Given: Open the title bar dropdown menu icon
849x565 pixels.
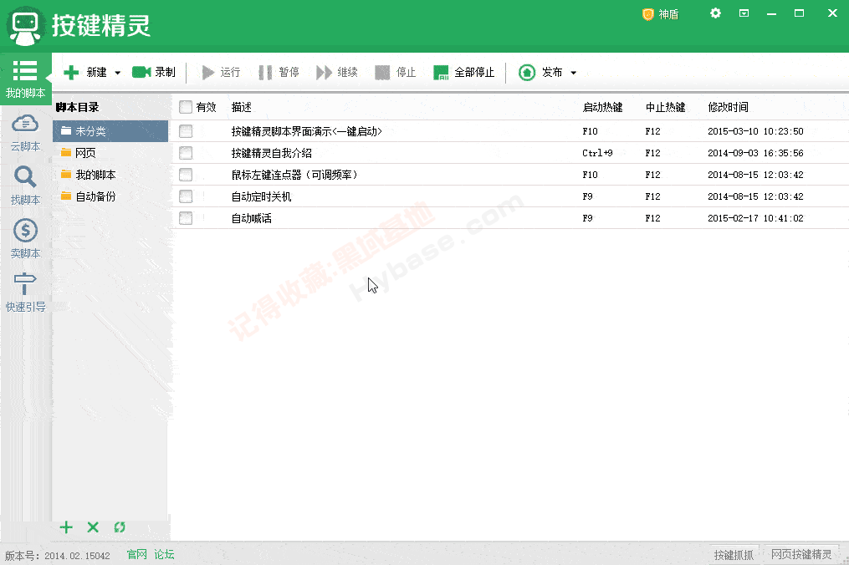Looking at the screenshot, I should (744, 13).
